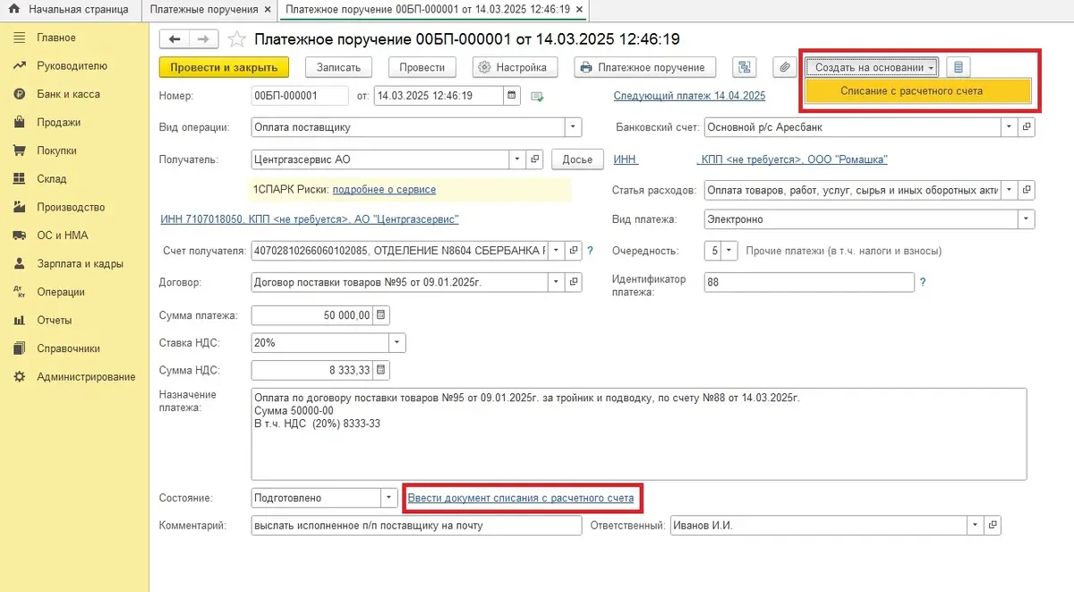The image size is (1074, 592).
Task: Open calculator for Сумма НДС field
Action: [381, 371]
